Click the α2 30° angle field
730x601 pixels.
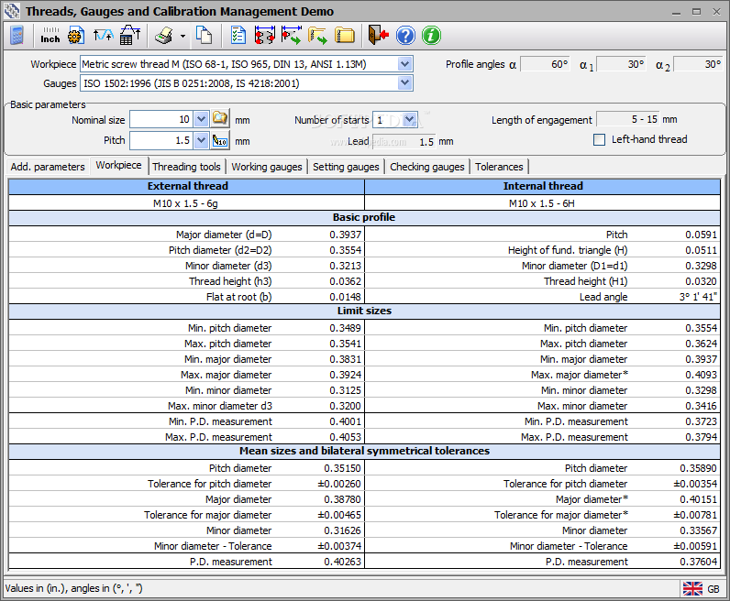click(x=698, y=64)
